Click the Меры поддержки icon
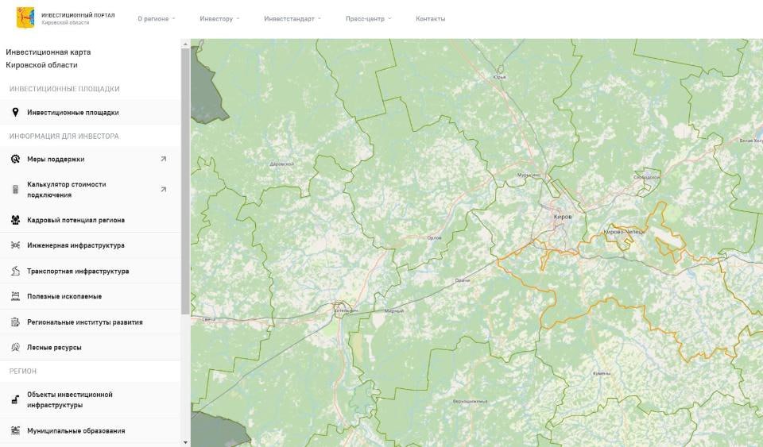Screen dimensions: 763x447 pyautogui.click(x=15, y=159)
